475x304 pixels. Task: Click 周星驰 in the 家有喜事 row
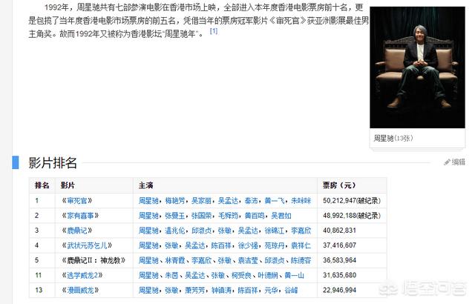coord(148,216)
